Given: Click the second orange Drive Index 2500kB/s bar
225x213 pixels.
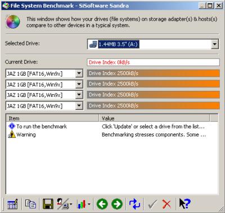Looking at the screenshot, I should pos(153,84).
